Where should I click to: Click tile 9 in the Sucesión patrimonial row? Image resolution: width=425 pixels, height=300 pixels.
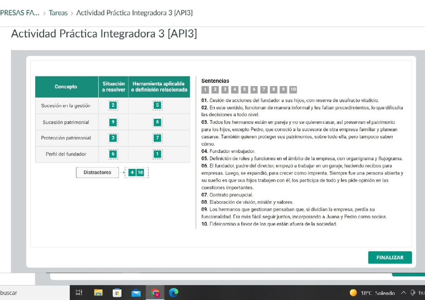pos(113,122)
